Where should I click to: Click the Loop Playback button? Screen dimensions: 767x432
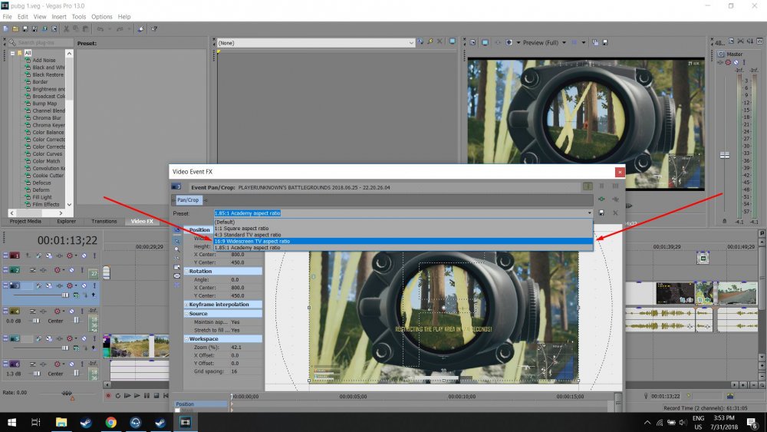tap(118, 395)
